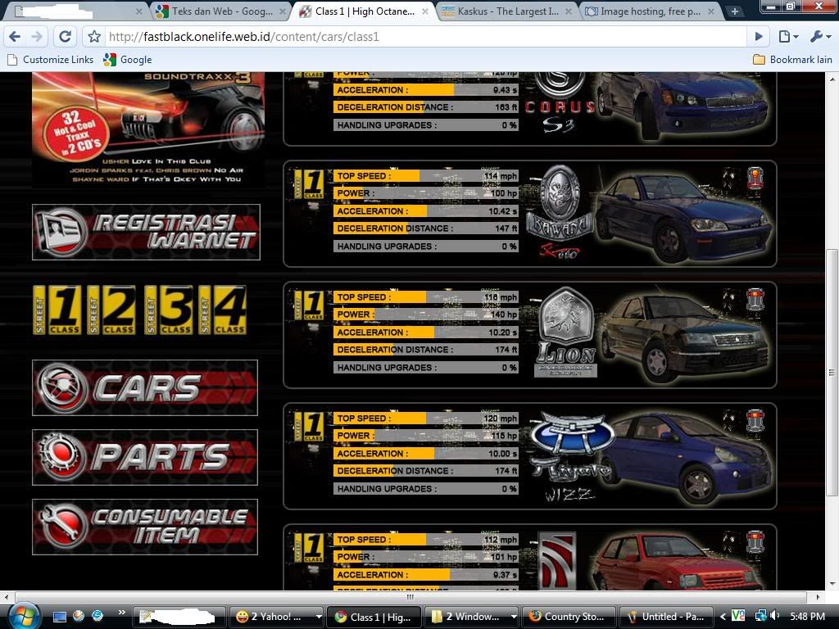The height and width of the screenshot is (629, 839).
Task: Open the Bookmark lain folder
Action: pos(792,59)
